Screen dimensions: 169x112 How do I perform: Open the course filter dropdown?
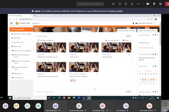point(46,40)
